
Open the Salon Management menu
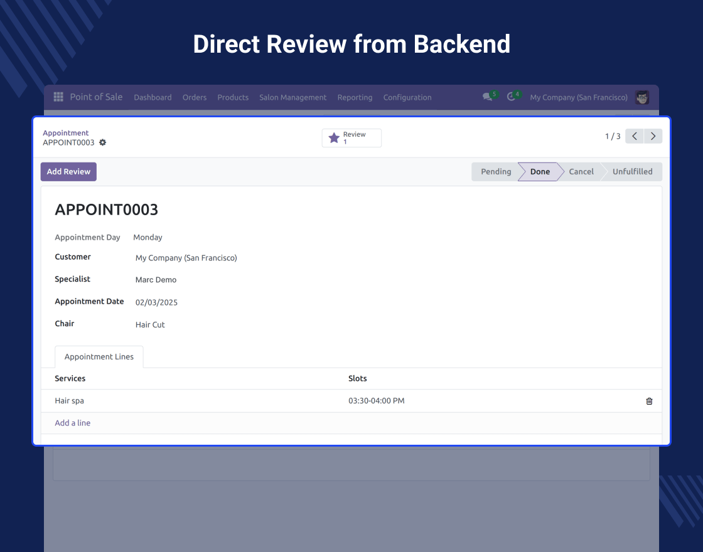click(x=292, y=97)
